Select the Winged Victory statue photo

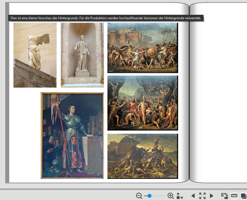[x=35, y=55]
